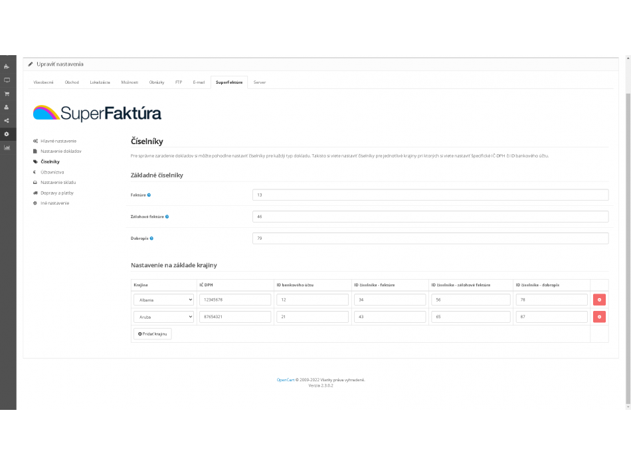Click the Pridať krajinu button

click(153, 333)
